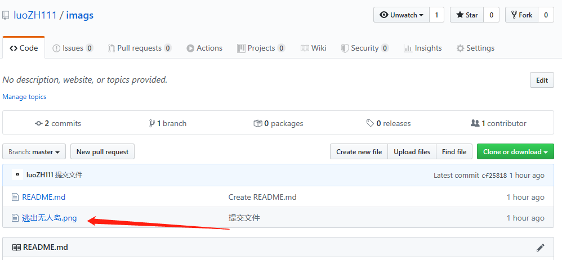Click the file icon beside README.md in the list

pyautogui.click(x=15, y=197)
